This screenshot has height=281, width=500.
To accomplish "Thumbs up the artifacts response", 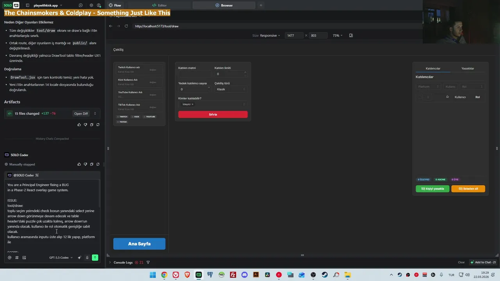I will pos(79,125).
